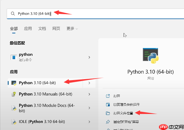Screen dimensions: 184x130
Task: Choose 打开文件位置 option
Action: coord(123,113)
